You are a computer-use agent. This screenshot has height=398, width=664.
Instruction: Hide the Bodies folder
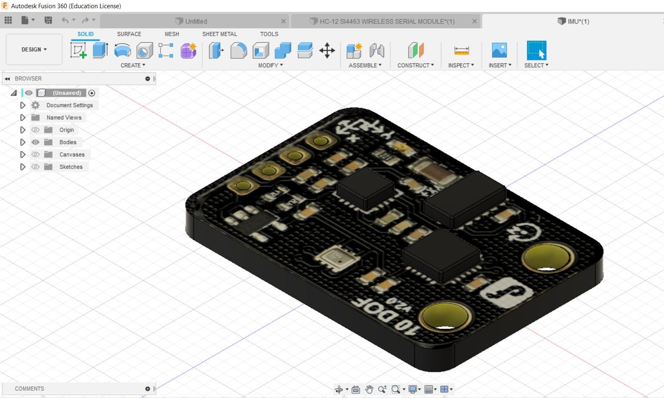pos(35,142)
